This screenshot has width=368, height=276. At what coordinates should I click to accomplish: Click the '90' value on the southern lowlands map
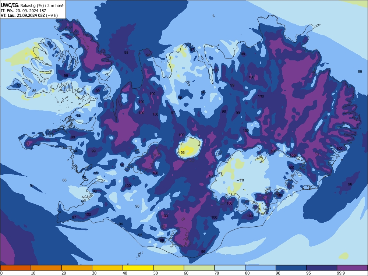[x=137, y=206]
